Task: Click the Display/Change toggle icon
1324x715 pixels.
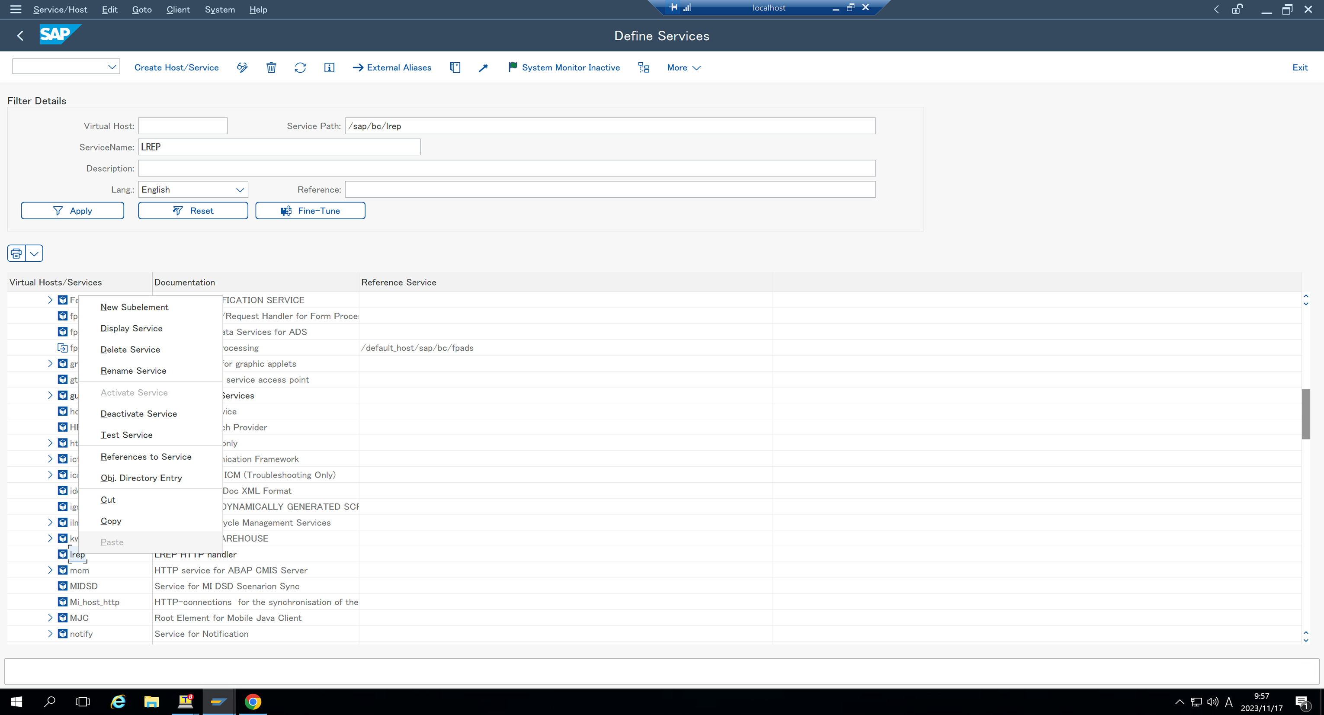Action: (x=241, y=67)
